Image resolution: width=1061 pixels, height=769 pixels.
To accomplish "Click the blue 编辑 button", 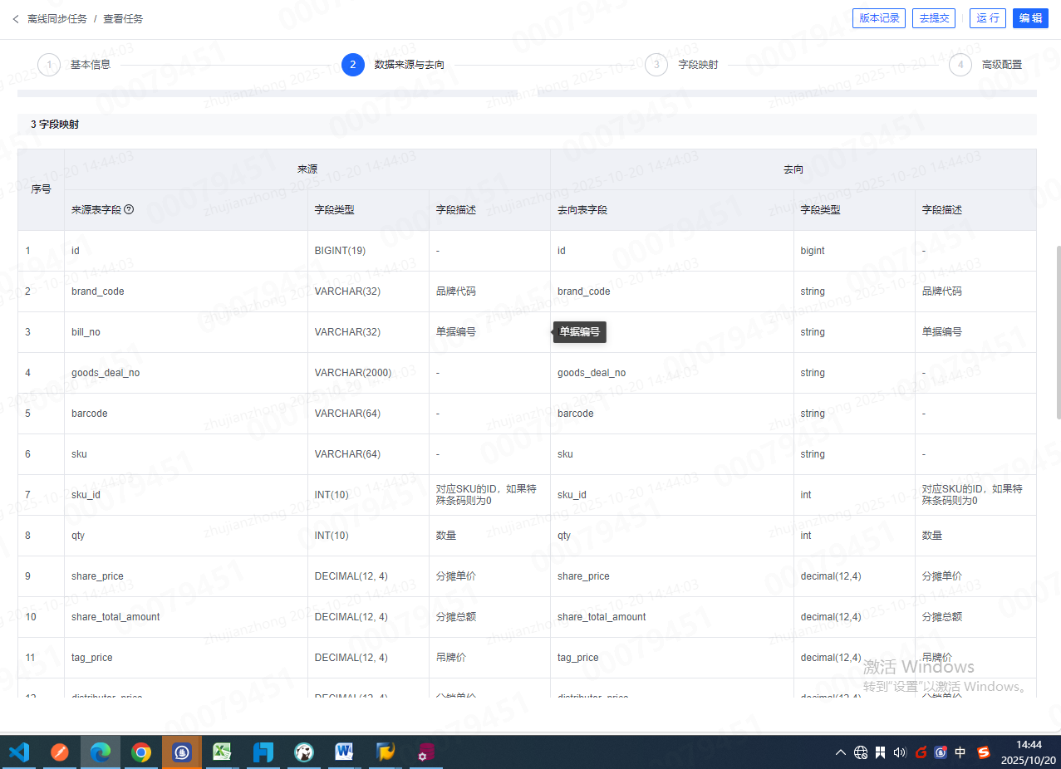I will 1030,18.
